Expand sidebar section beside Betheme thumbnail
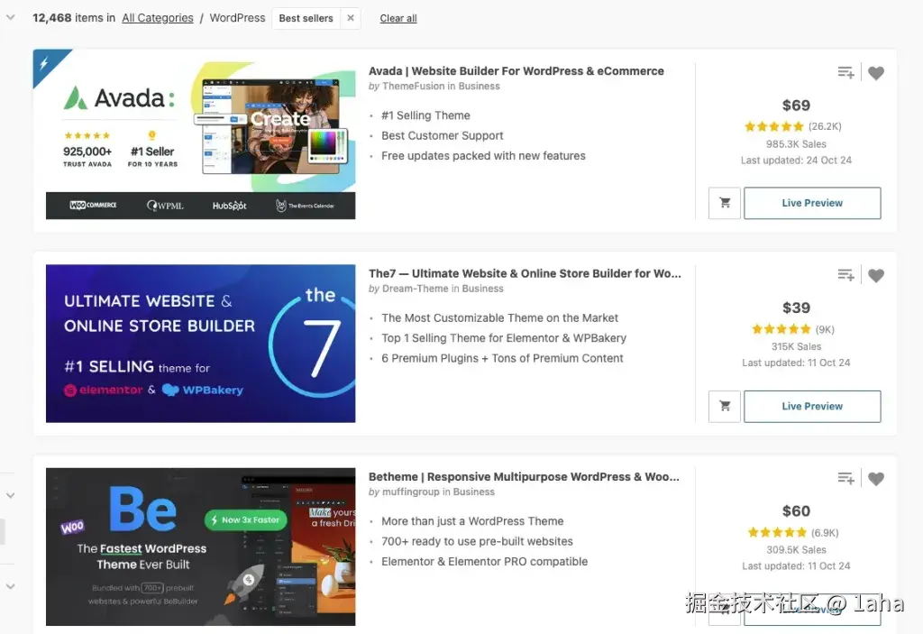The height and width of the screenshot is (634, 923). click(x=10, y=495)
